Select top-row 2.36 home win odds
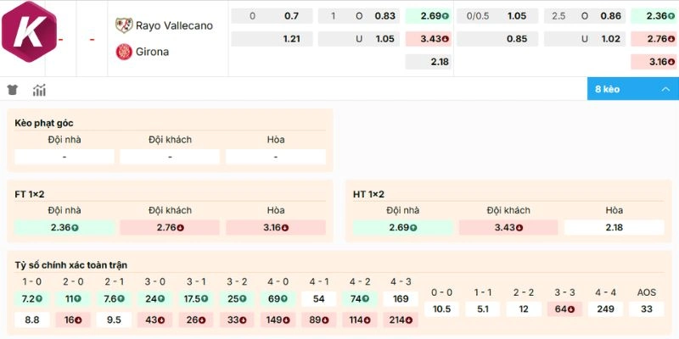This screenshot has width=679, height=339. pyautogui.click(x=654, y=16)
